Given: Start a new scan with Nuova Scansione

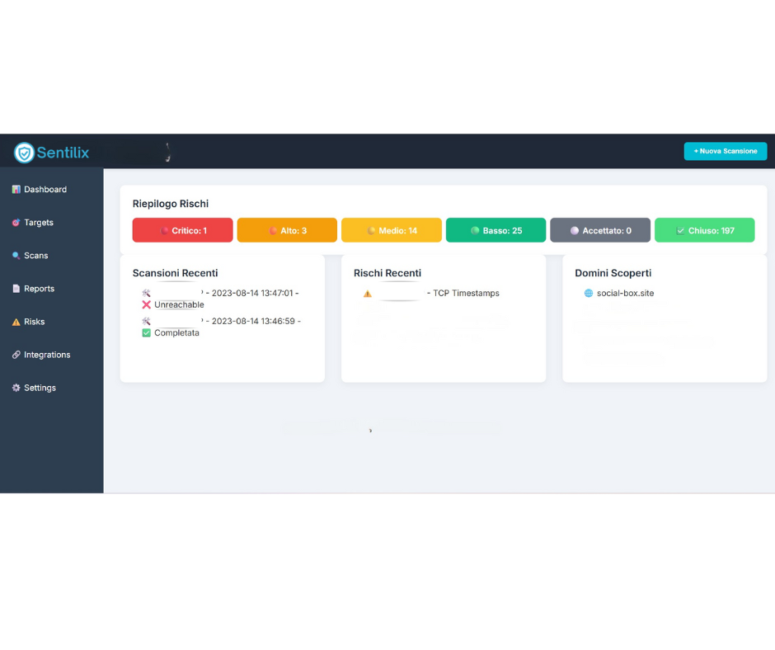Looking at the screenshot, I should pos(725,151).
